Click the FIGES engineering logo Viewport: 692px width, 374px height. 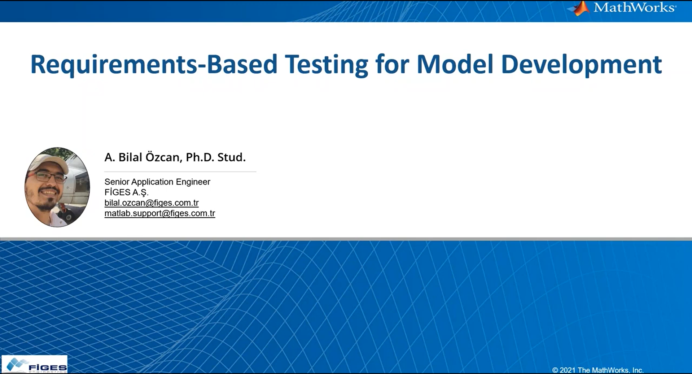(35, 364)
